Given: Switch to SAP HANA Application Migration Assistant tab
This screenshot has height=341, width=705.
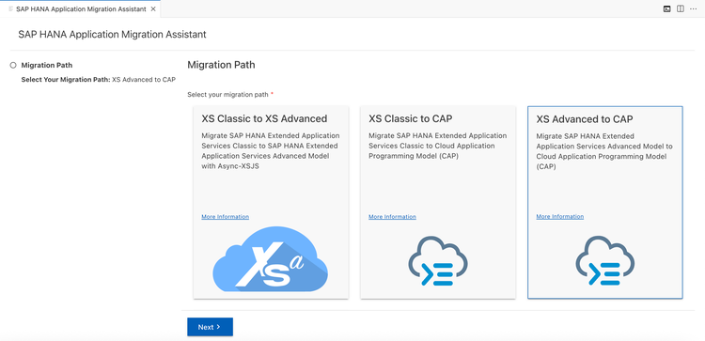Looking at the screenshot, I should 80,9.
